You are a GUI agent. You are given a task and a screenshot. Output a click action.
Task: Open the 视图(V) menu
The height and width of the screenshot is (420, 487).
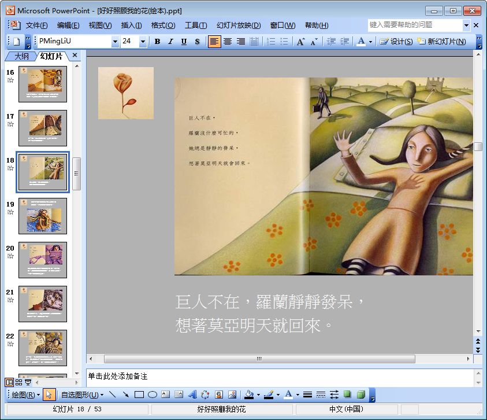(100, 25)
